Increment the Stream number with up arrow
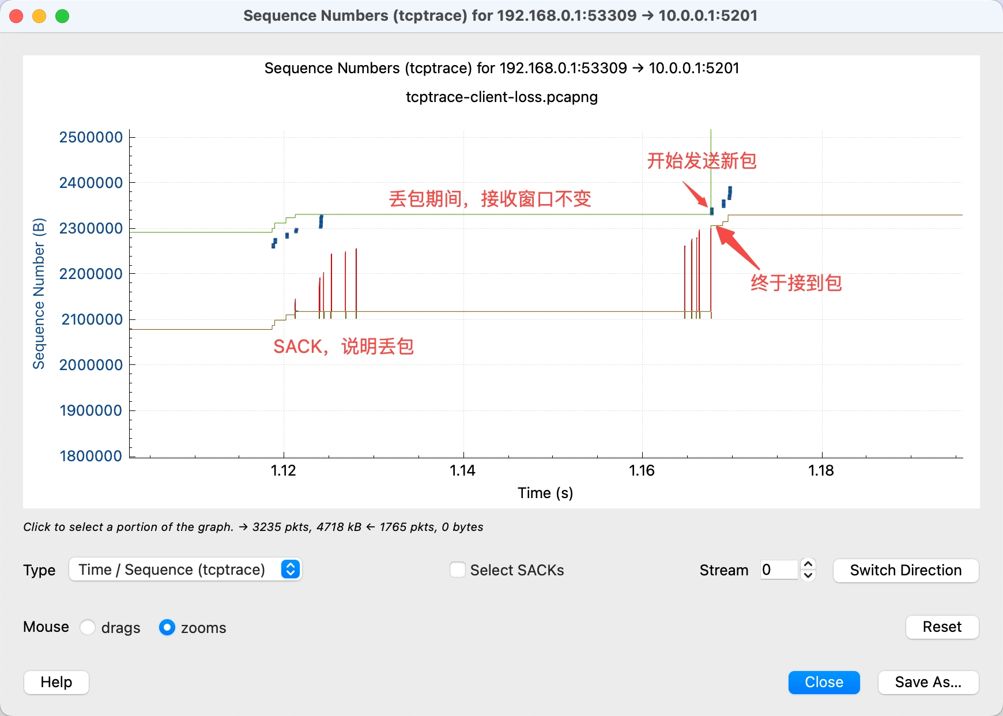Viewport: 1003px width, 716px height. coord(808,564)
